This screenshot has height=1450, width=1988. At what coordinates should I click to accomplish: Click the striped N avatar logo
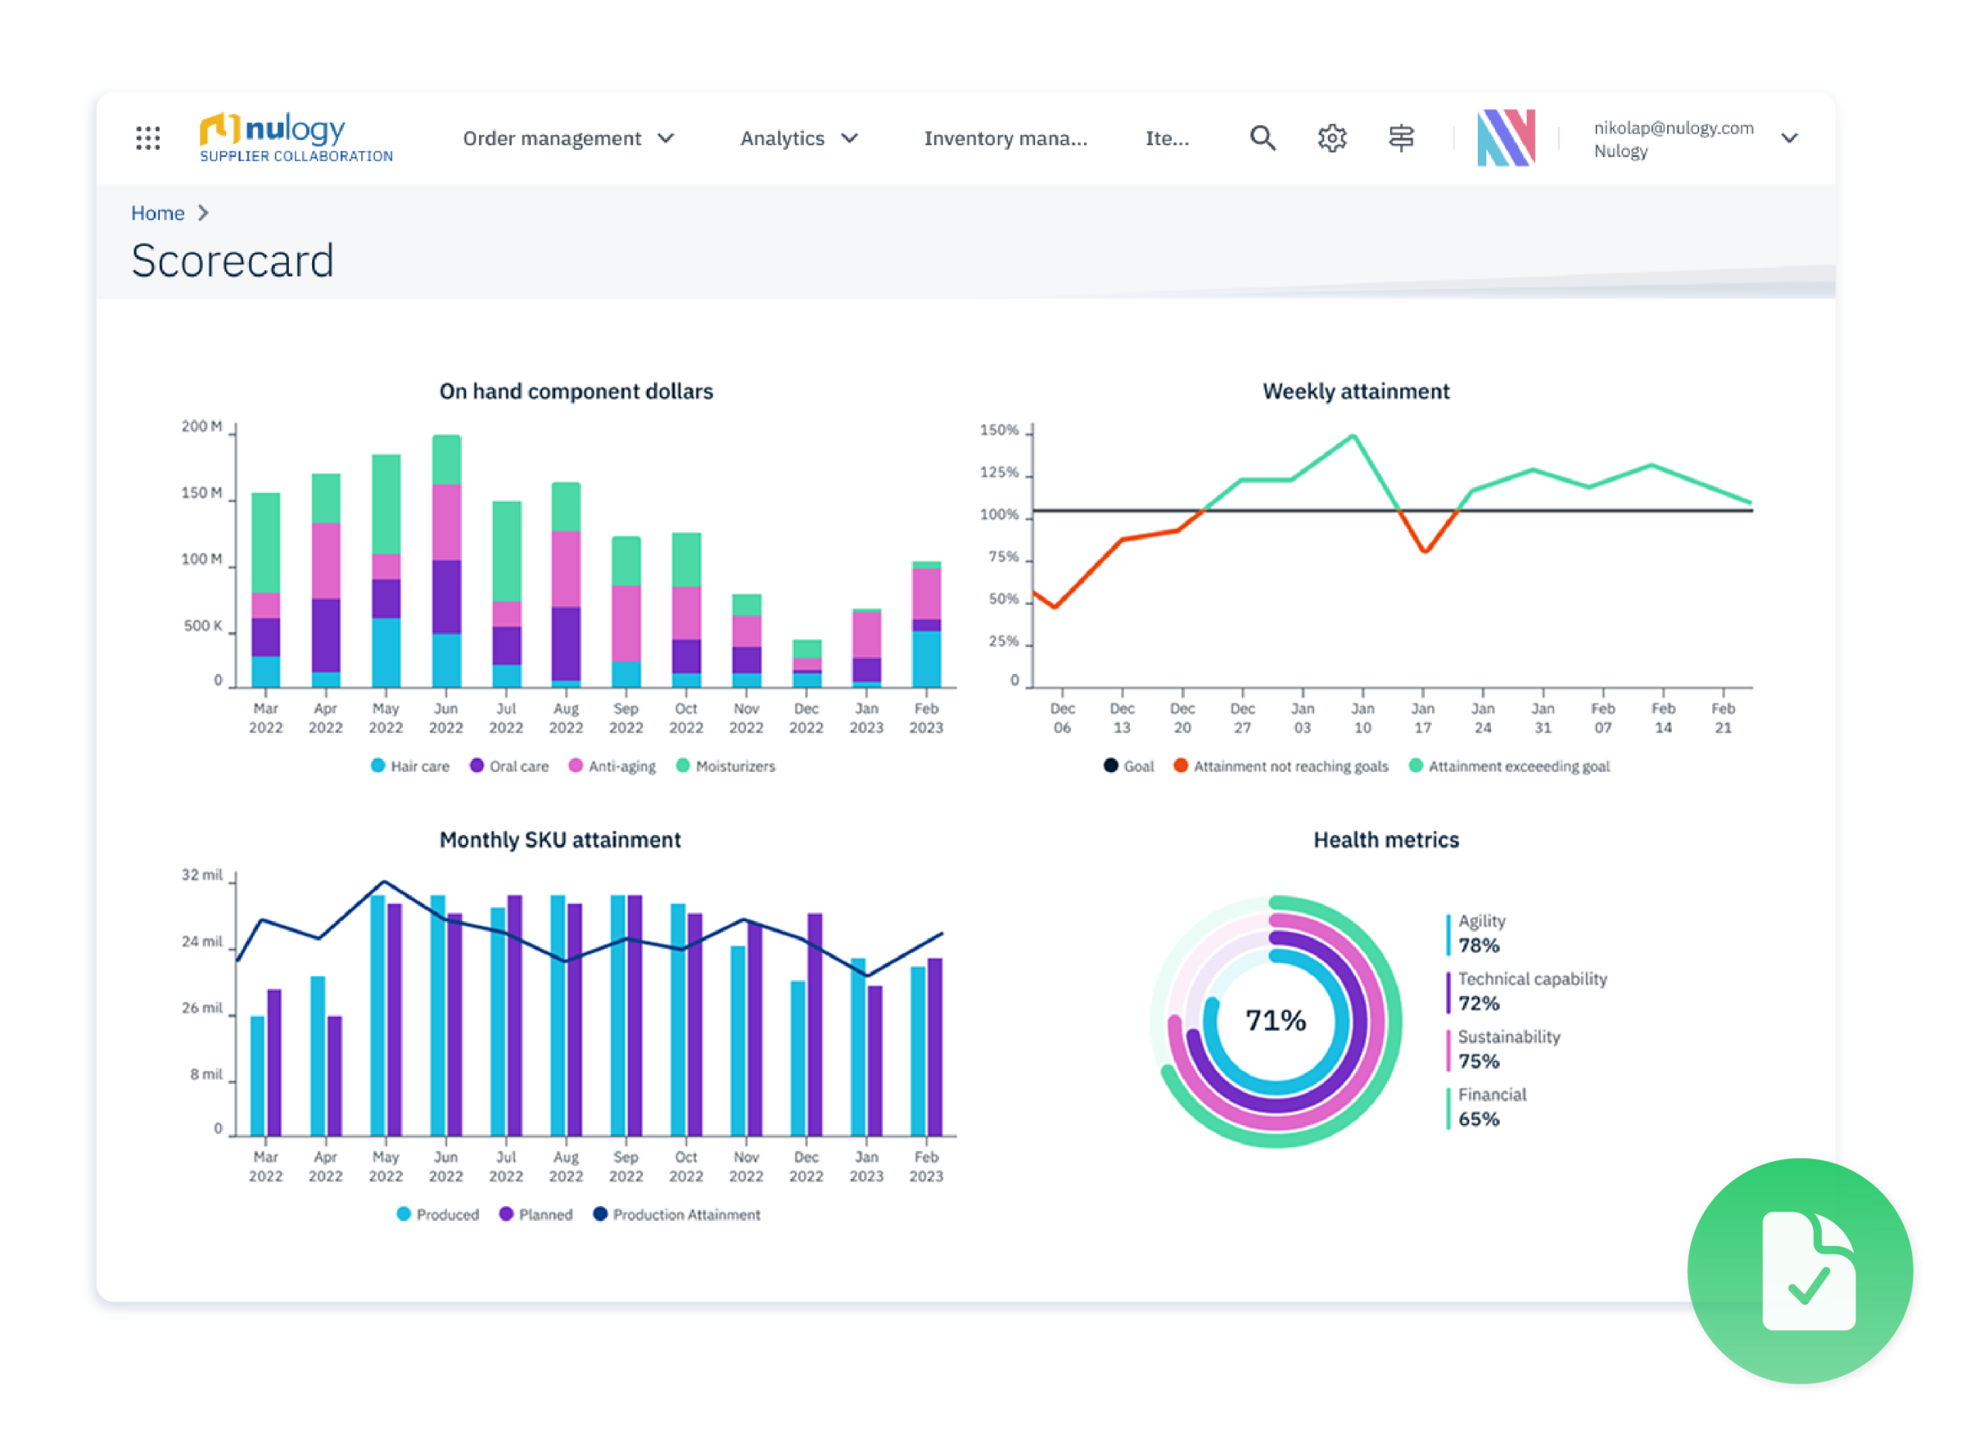(1506, 137)
